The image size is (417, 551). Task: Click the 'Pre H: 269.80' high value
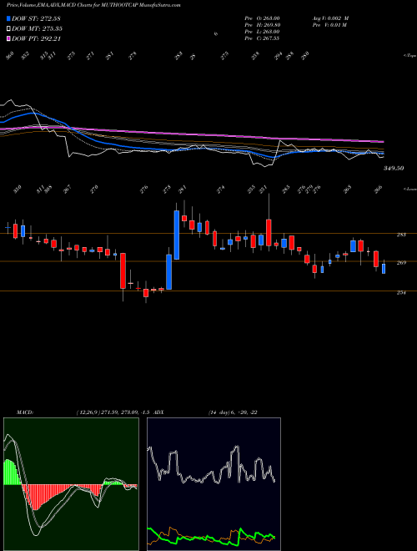(262, 25)
